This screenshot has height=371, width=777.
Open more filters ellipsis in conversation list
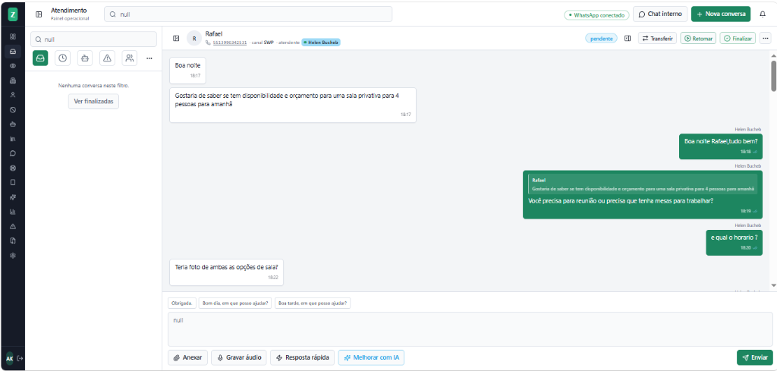click(x=149, y=58)
